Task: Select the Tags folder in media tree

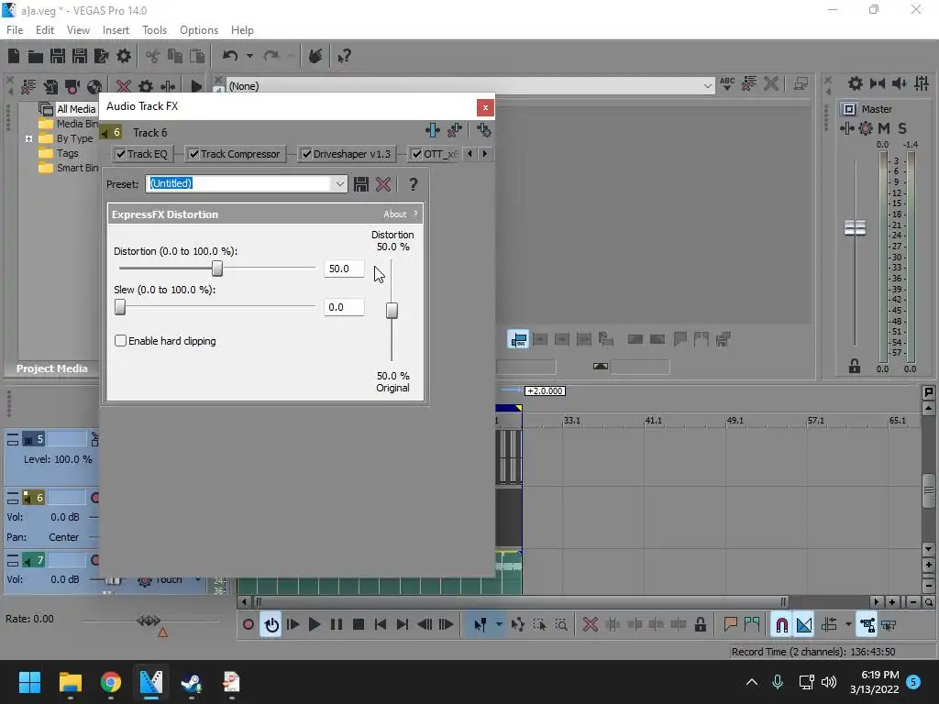Action: [x=67, y=153]
